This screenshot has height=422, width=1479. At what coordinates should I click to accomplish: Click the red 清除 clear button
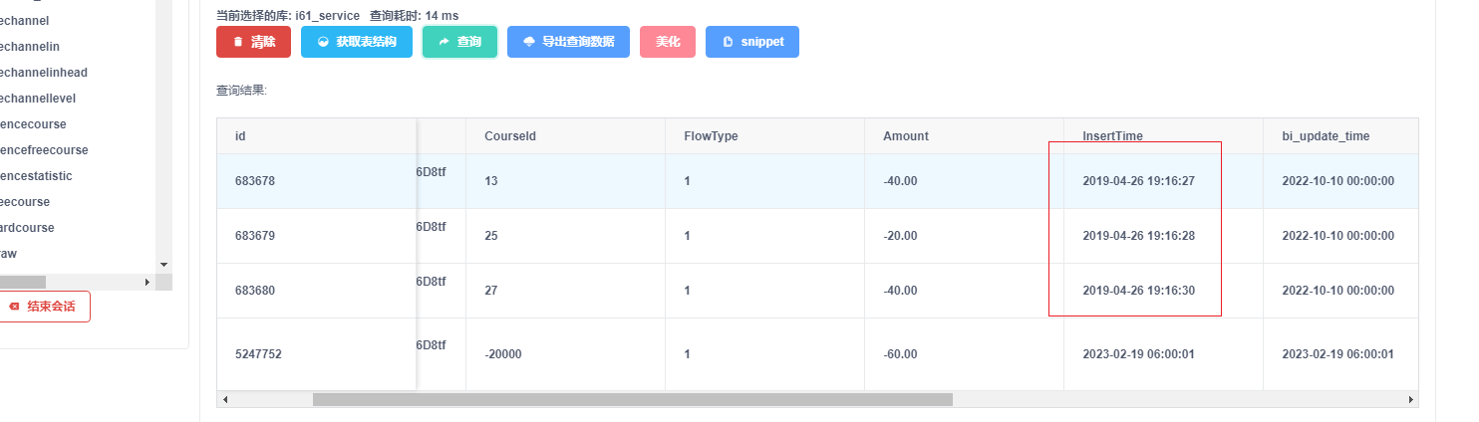click(253, 42)
